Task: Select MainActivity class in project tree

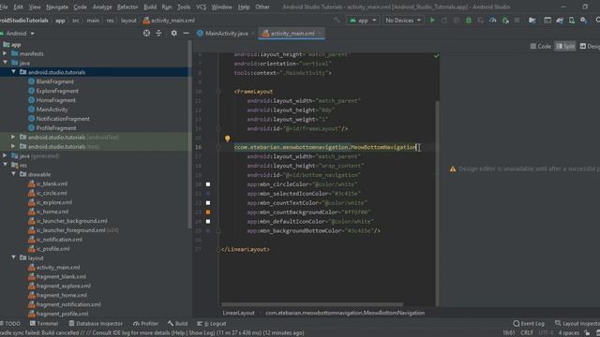Action: pyautogui.click(x=52, y=110)
